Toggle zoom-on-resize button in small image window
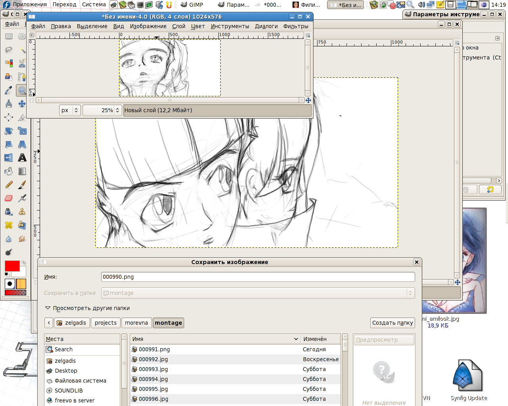The image size is (508, 406). [x=308, y=35]
